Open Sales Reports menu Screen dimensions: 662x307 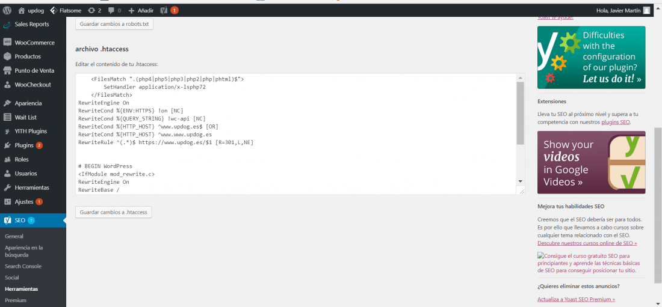coord(33,25)
